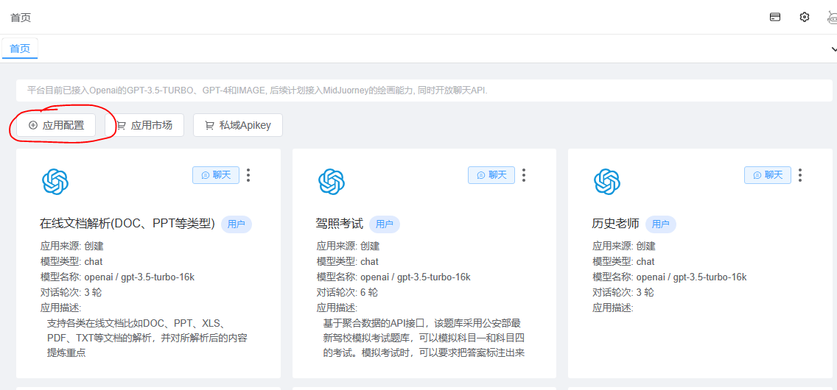This screenshot has height=390, width=837.
Task: Open the three-dot menu on 历史老师 card
Action: [x=799, y=175]
